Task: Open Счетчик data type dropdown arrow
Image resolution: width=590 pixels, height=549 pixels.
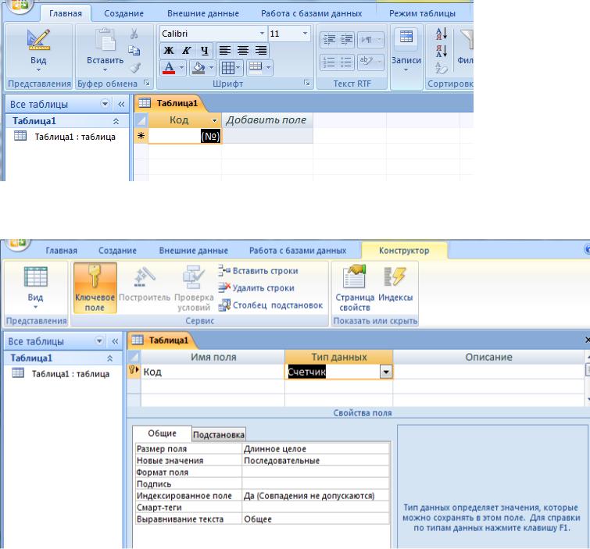Action: [x=386, y=372]
